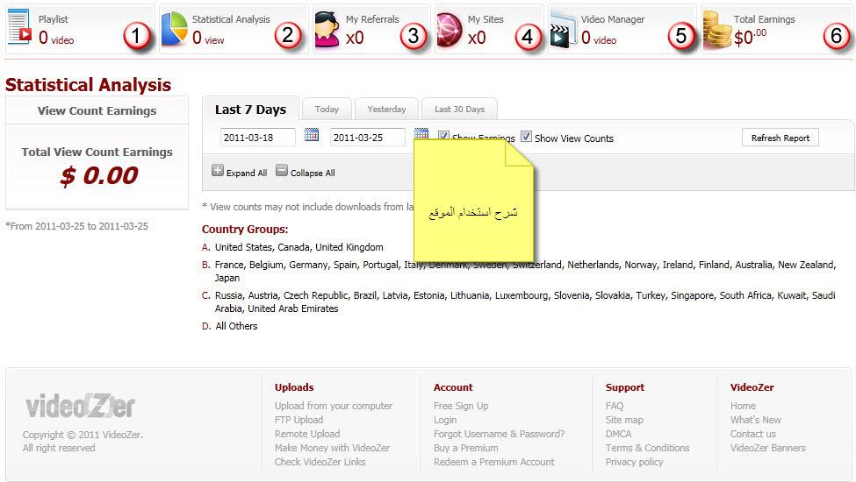
Task: Click the Buy a Premium link
Action: click(465, 448)
